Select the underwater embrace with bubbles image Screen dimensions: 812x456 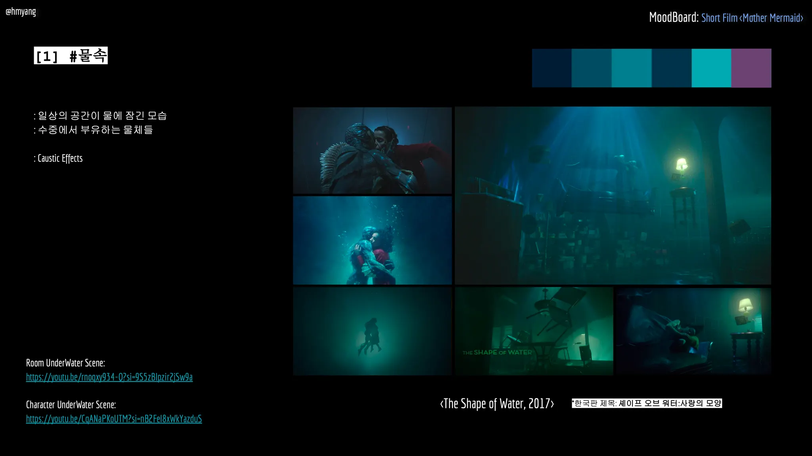pos(372,240)
